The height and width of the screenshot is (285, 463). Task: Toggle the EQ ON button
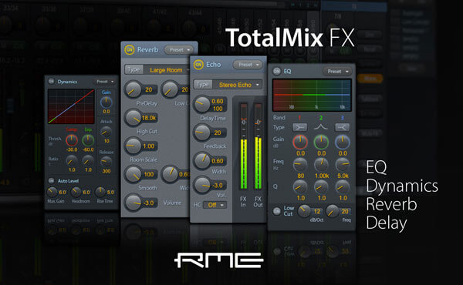click(277, 71)
